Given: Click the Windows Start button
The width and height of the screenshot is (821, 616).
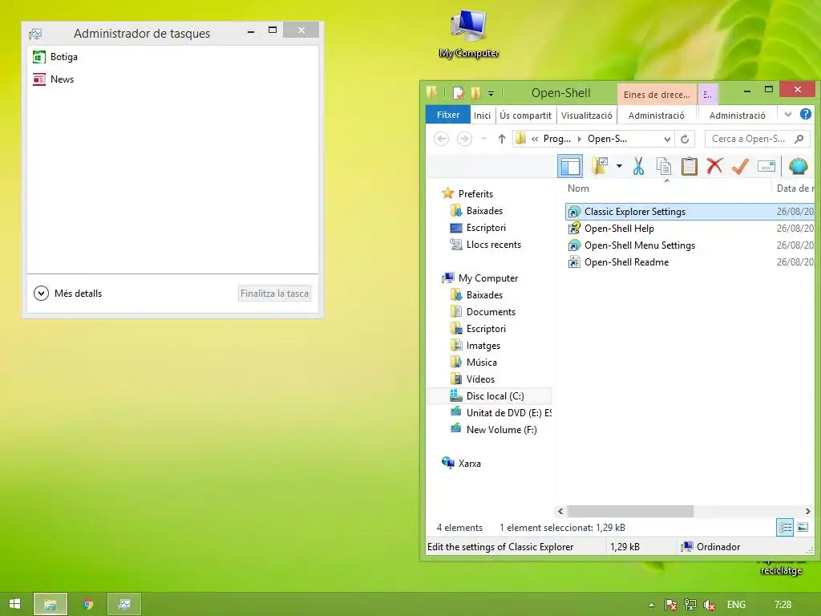Looking at the screenshot, I should coord(14,604).
